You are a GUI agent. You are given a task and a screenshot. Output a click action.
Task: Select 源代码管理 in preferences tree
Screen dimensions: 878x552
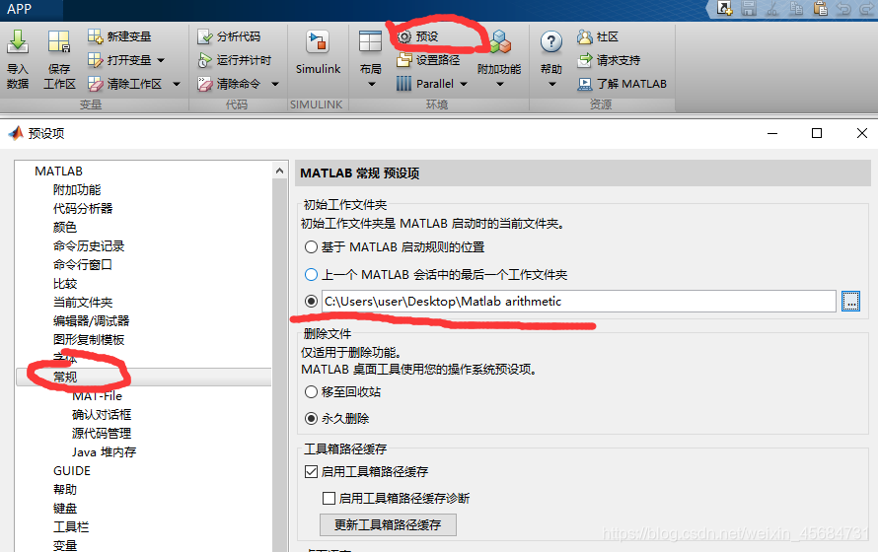(102, 434)
